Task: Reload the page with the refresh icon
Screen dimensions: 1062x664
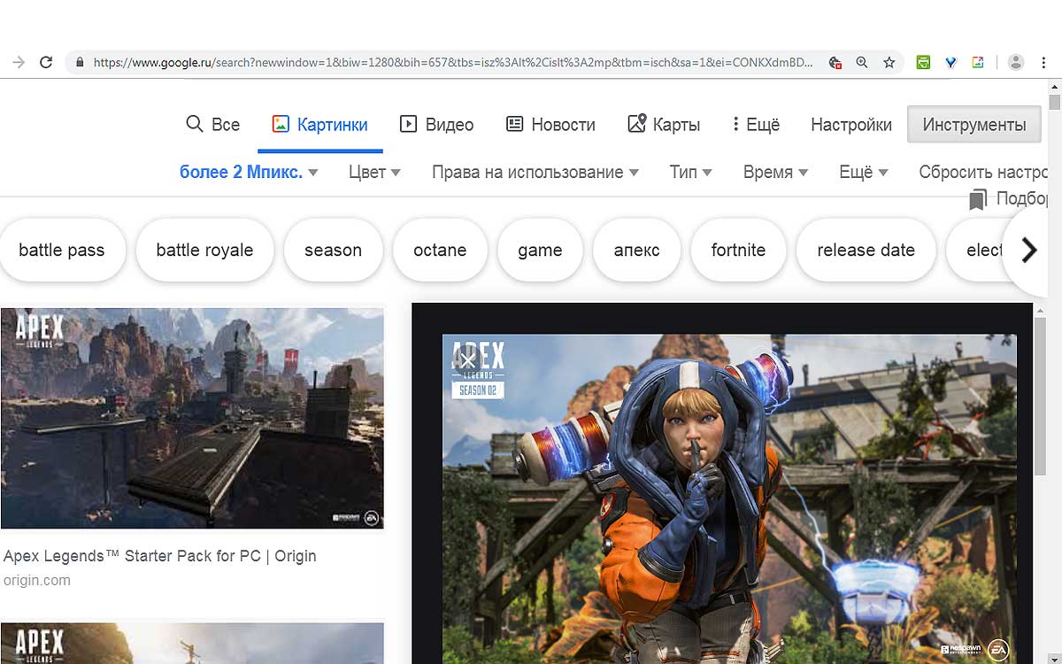Action: coord(46,63)
